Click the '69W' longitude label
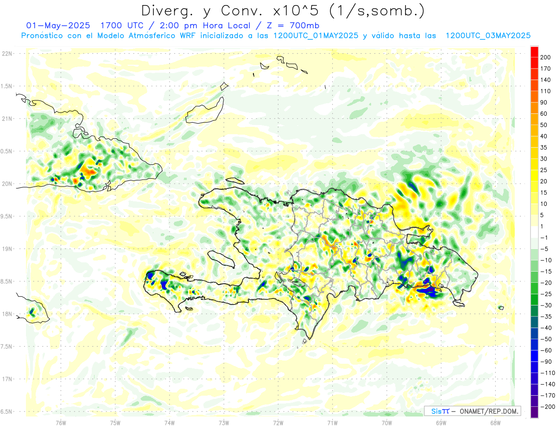The image size is (556, 429). click(x=441, y=423)
